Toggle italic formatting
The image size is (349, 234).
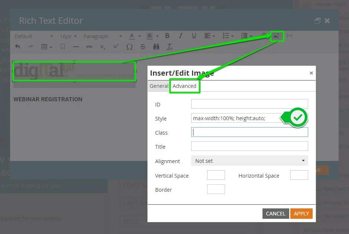click(x=180, y=36)
